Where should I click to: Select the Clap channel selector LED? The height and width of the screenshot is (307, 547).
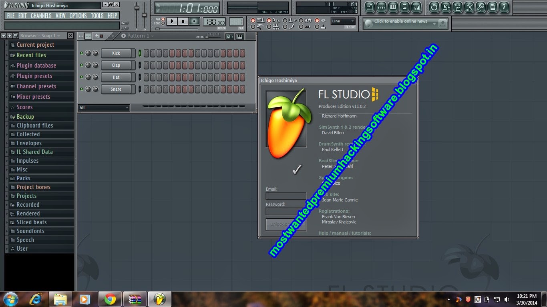tap(140, 65)
